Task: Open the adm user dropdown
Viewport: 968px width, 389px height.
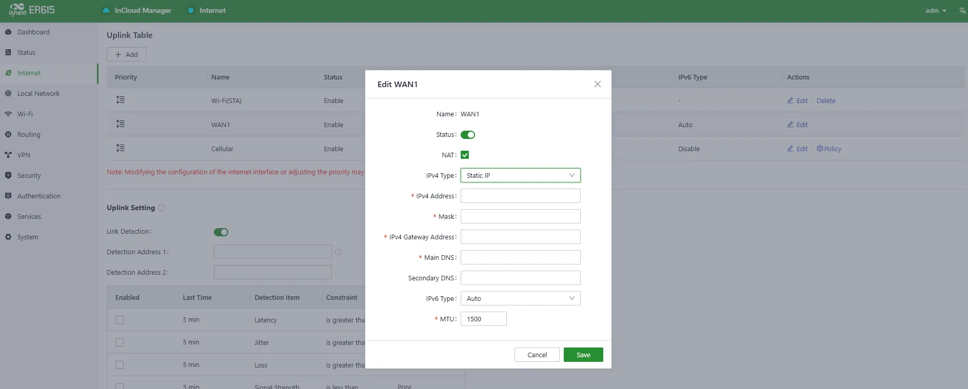Action: (936, 10)
